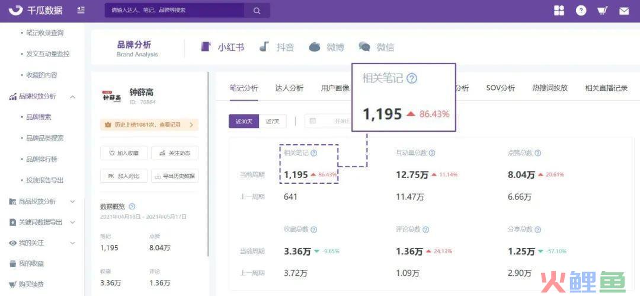Click the search magnifier button
This screenshot has width=640, height=296.
(x=257, y=11)
